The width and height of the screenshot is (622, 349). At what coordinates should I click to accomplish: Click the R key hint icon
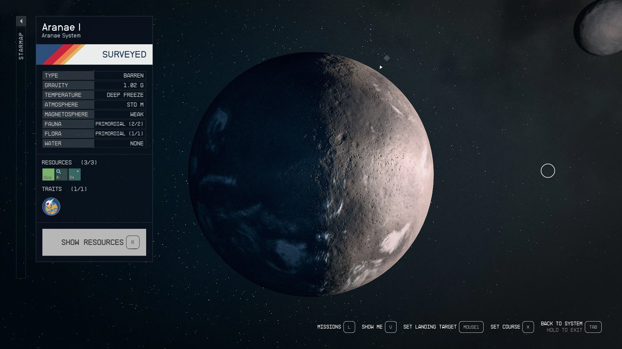[x=132, y=242]
